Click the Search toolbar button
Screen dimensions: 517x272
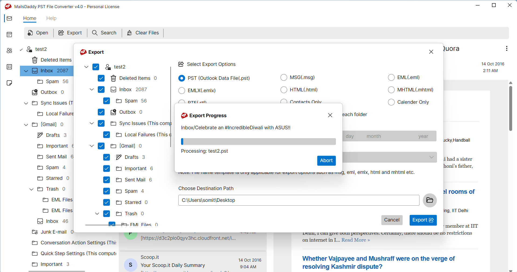click(104, 33)
